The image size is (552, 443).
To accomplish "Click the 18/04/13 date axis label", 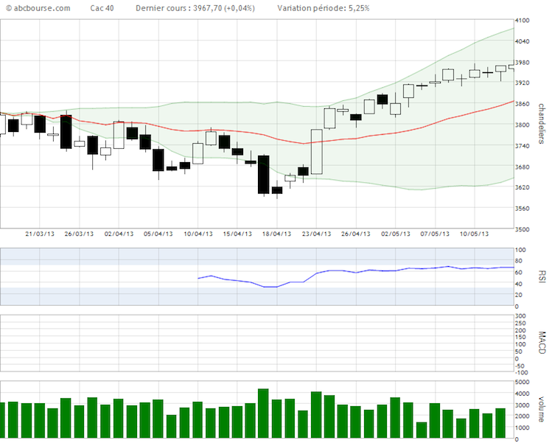I will 276,234.
